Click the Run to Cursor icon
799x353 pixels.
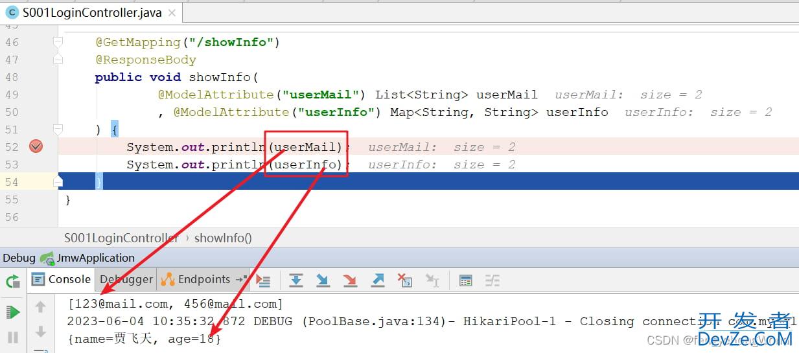pyautogui.click(x=432, y=280)
